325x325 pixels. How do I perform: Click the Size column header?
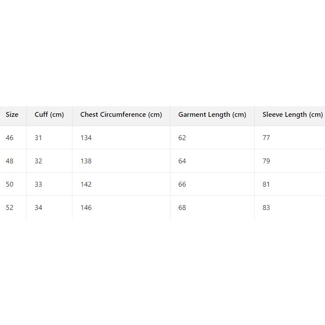point(12,115)
